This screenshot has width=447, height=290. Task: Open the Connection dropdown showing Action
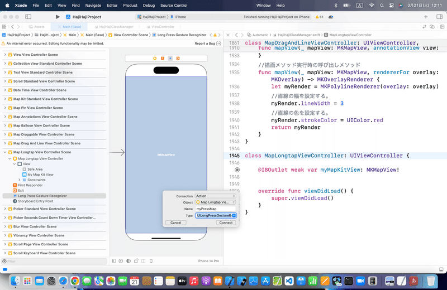216,196
